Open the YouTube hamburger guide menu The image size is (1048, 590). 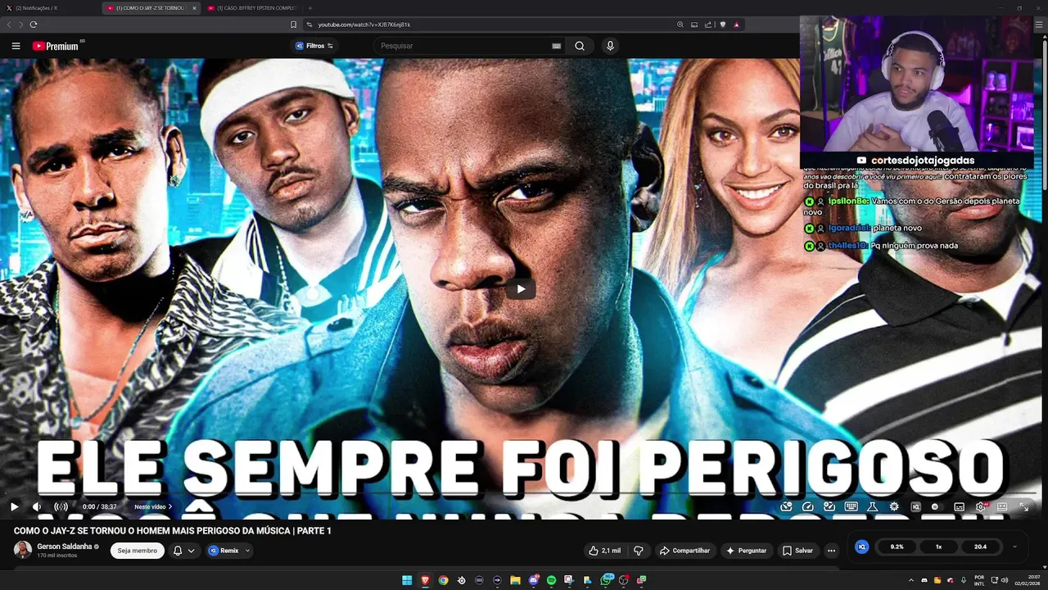(16, 46)
